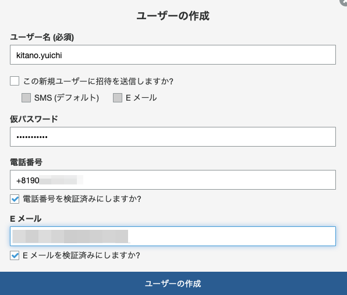The width and height of the screenshot is (347, 295).
Task: Uncheck the E メールを検証済みにしますか checkbox
Action: point(15,255)
